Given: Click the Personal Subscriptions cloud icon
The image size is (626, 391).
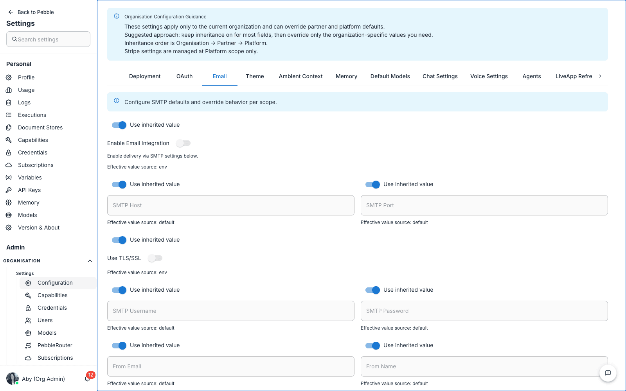Looking at the screenshot, I should tap(9, 165).
